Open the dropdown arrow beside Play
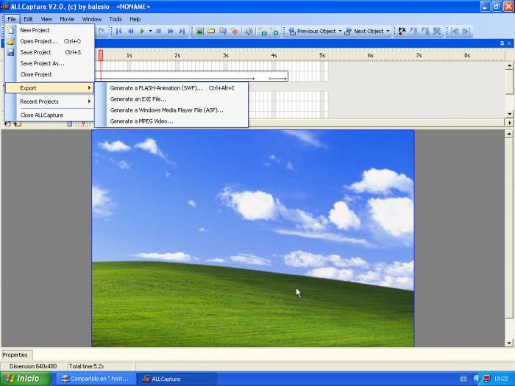The width and height of the screenshot is (515, 386). click(150, 31)
